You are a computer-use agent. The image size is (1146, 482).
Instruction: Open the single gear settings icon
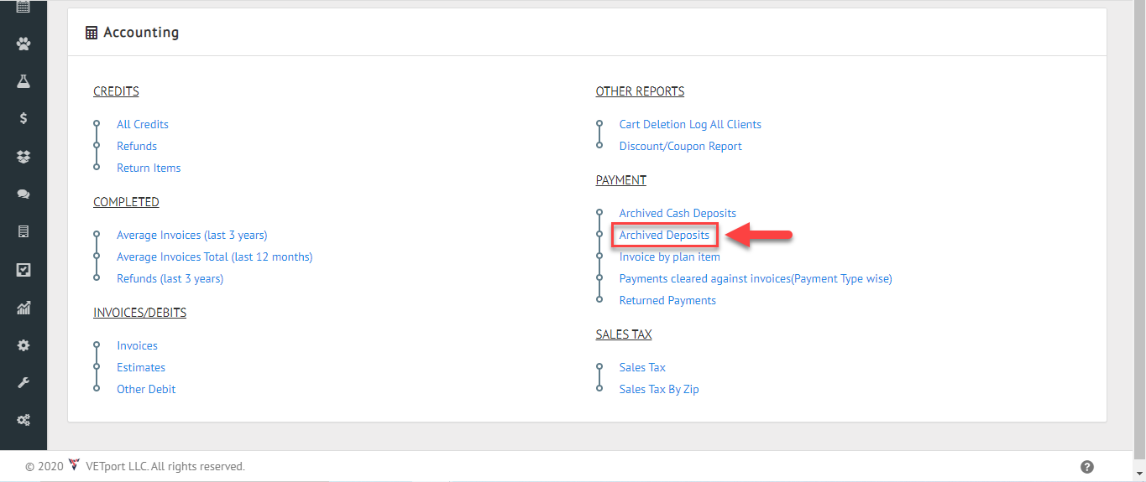coord(24,345)
